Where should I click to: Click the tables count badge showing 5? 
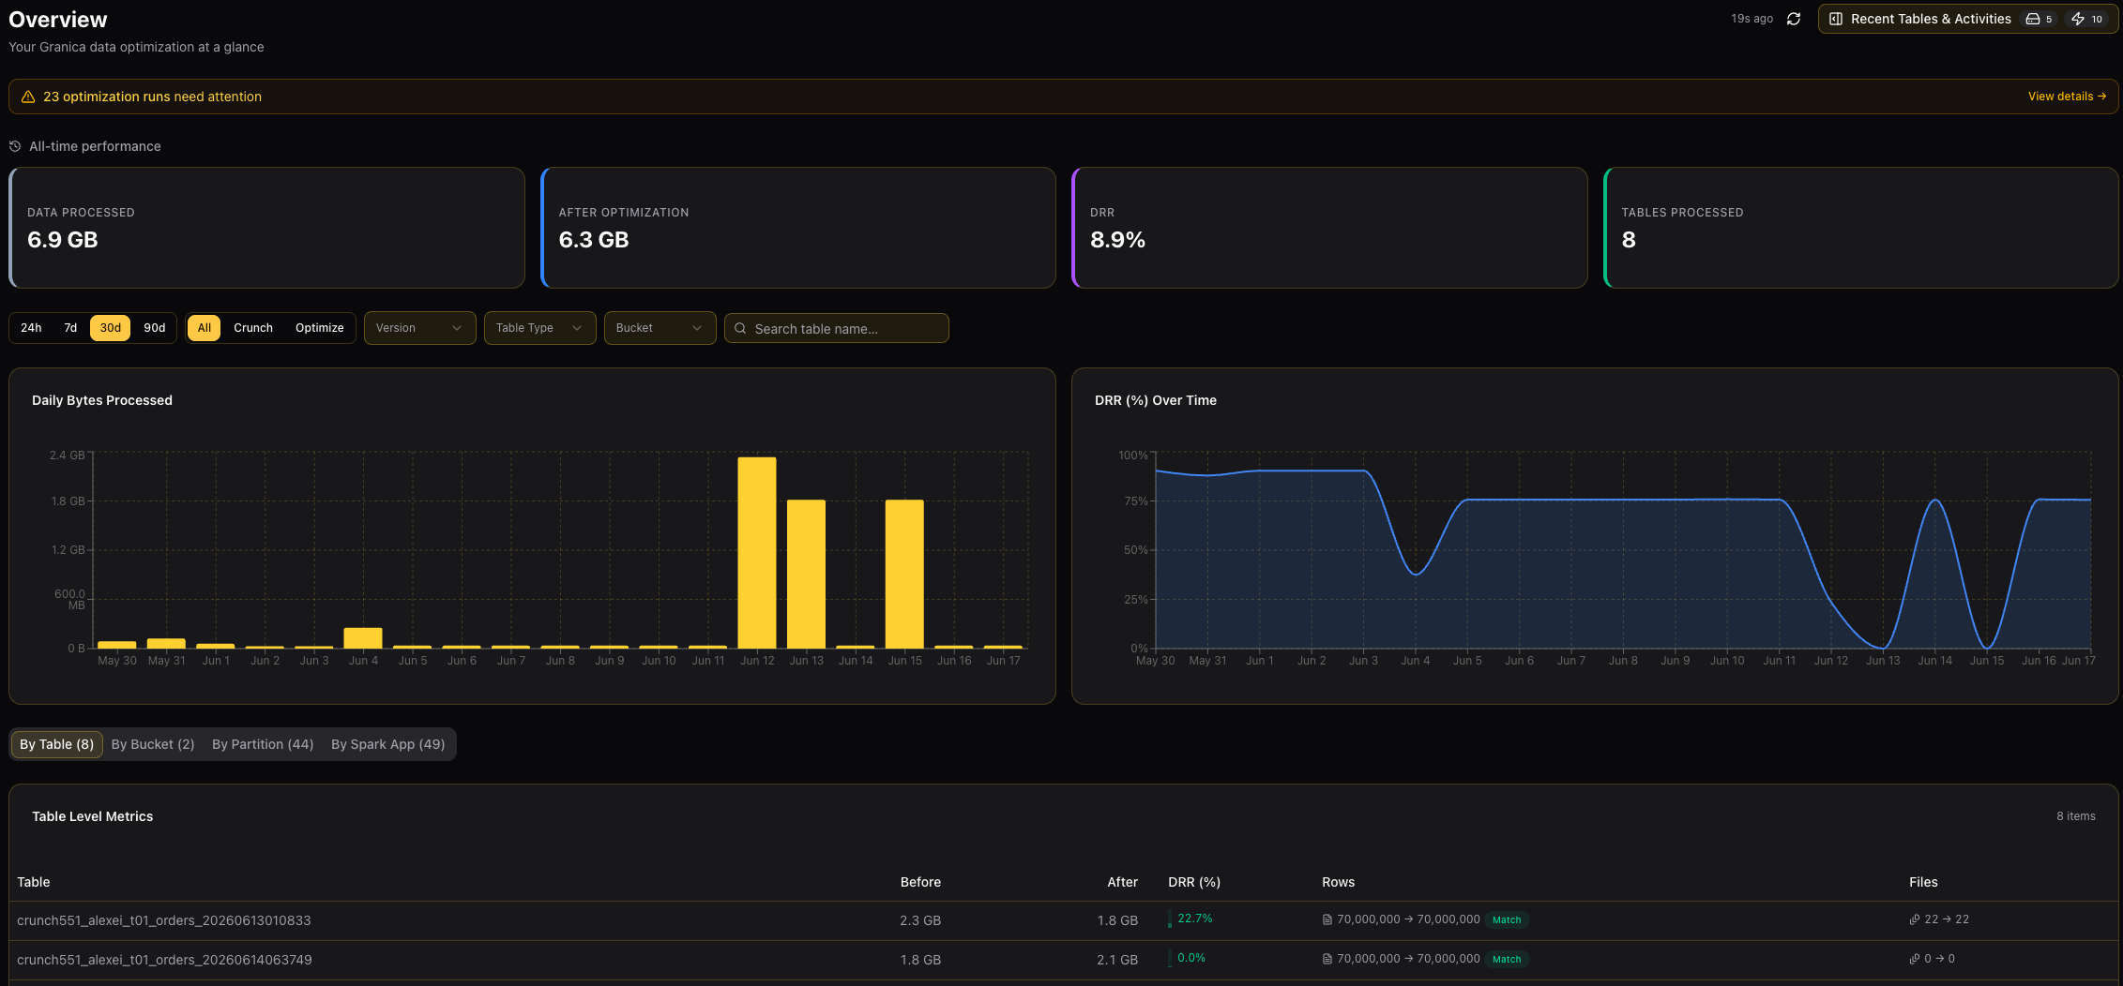2040,19
